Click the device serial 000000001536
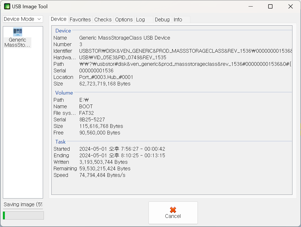The height and width of the screenshot is (227, 301). [96, 71]
